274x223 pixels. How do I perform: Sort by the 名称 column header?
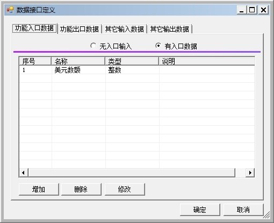[x=78, y=61]
